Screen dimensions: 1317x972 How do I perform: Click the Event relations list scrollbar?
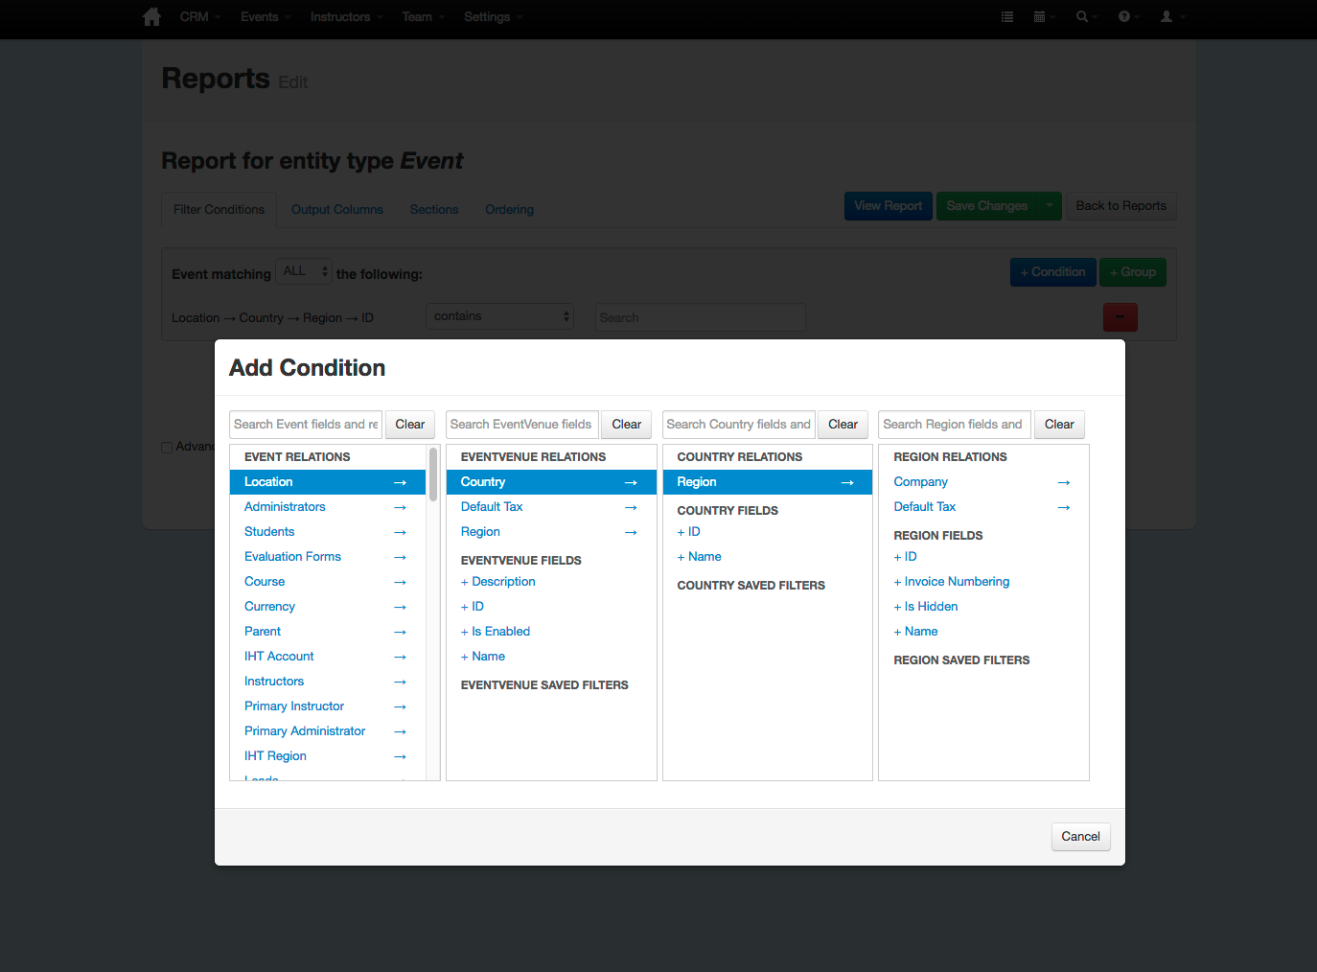[x=433, y=474]
